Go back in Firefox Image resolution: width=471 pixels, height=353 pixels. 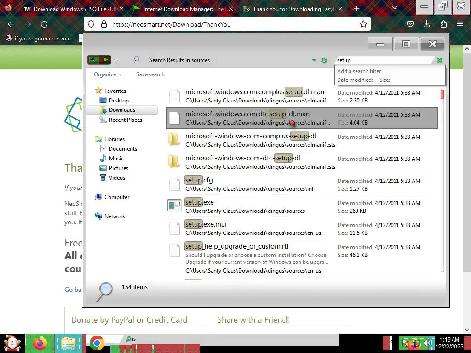coord(11,24)
